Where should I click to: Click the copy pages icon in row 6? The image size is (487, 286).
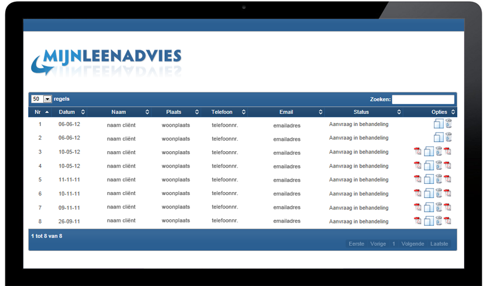pyautogui.click(x=429, y=193)
